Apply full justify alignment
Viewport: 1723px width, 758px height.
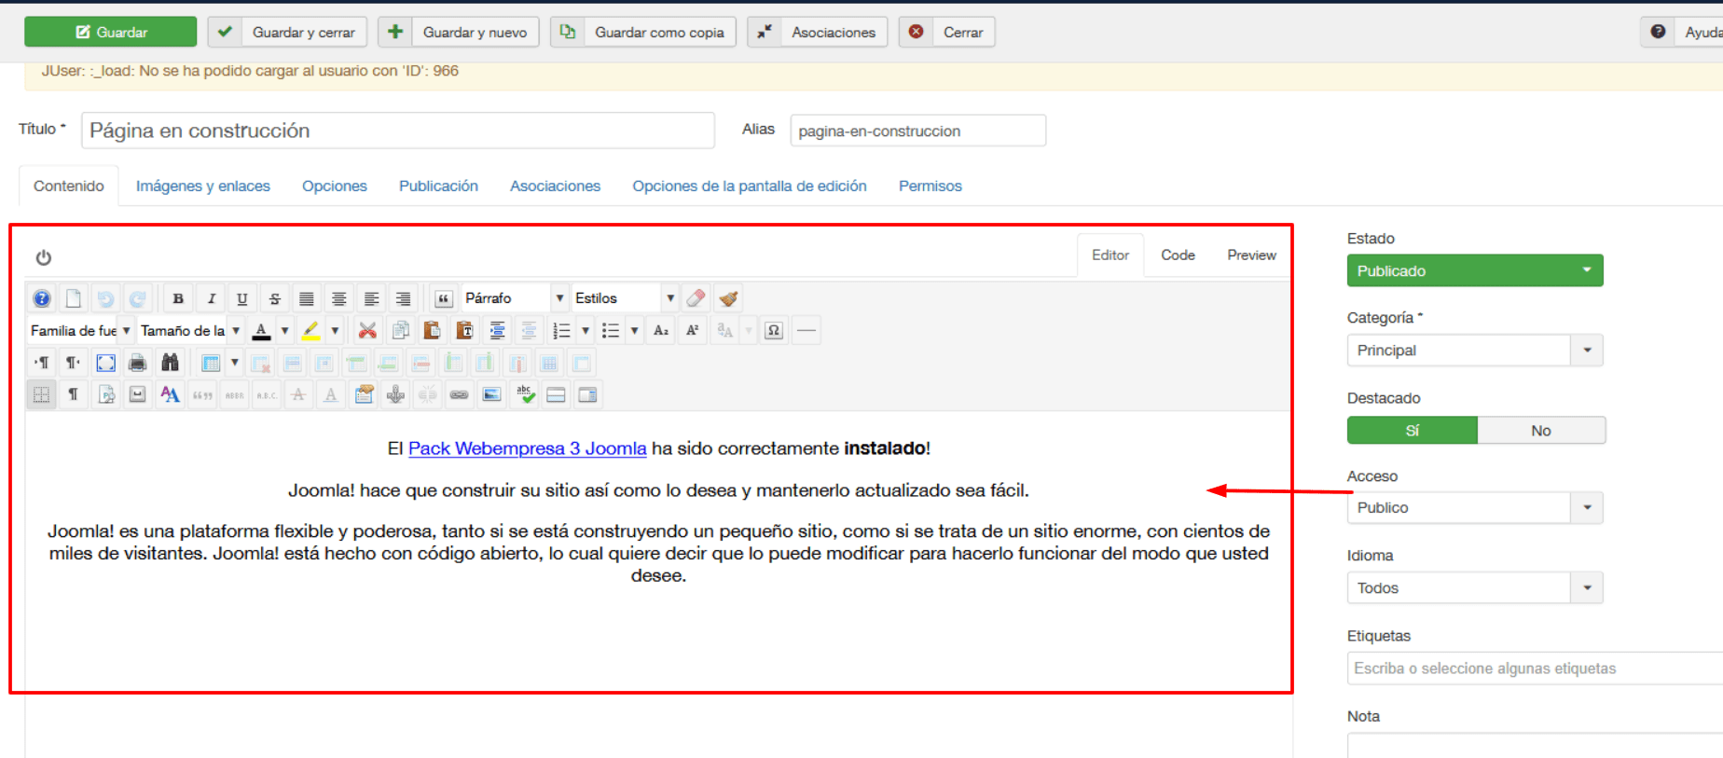click(306, 298)
